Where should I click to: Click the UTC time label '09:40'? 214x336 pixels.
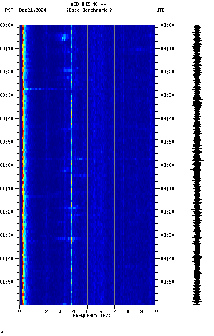(167, 259)
